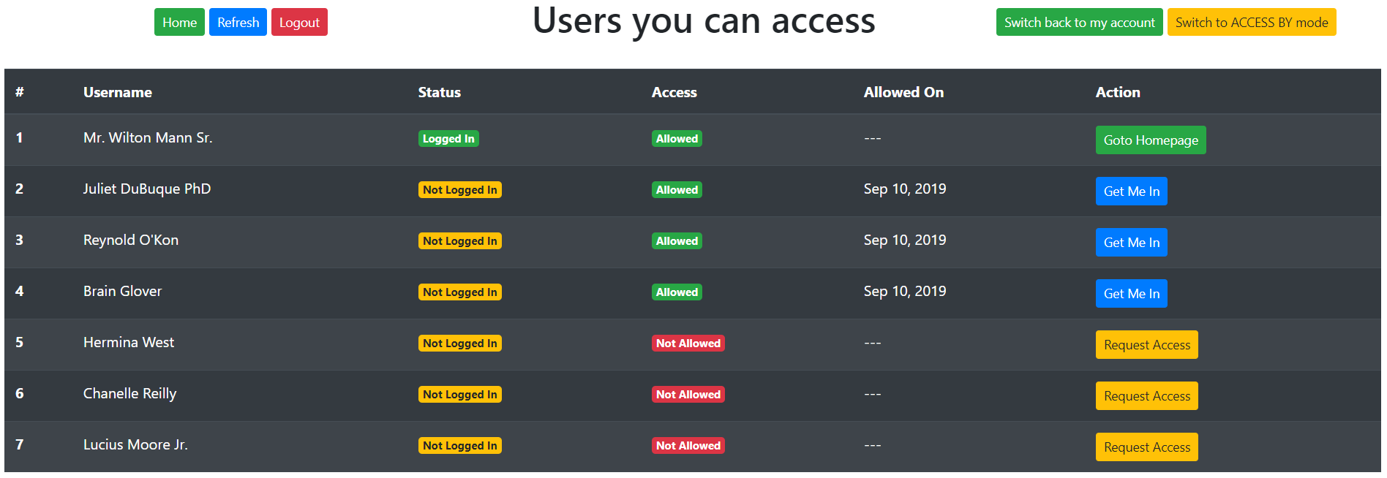Get Me In for Reynold O'Kon
Viewport: 1387px width, 478px height.
(x=1131, y=243)
